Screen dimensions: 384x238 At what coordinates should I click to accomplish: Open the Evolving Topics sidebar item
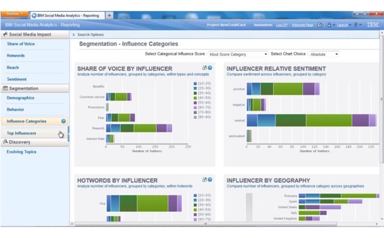click(22, 152)
